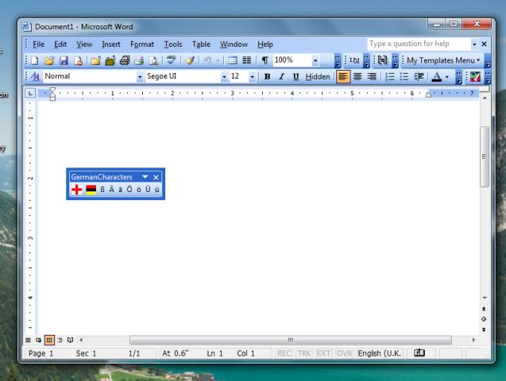Screen dimensions: 506x381
Task: Save the document with floppy icon
Action: pos(64,60)
